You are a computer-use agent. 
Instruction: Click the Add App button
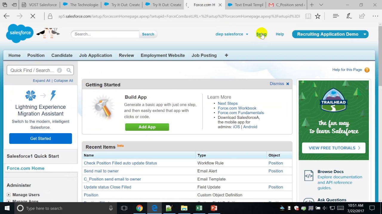pos(147,127)
